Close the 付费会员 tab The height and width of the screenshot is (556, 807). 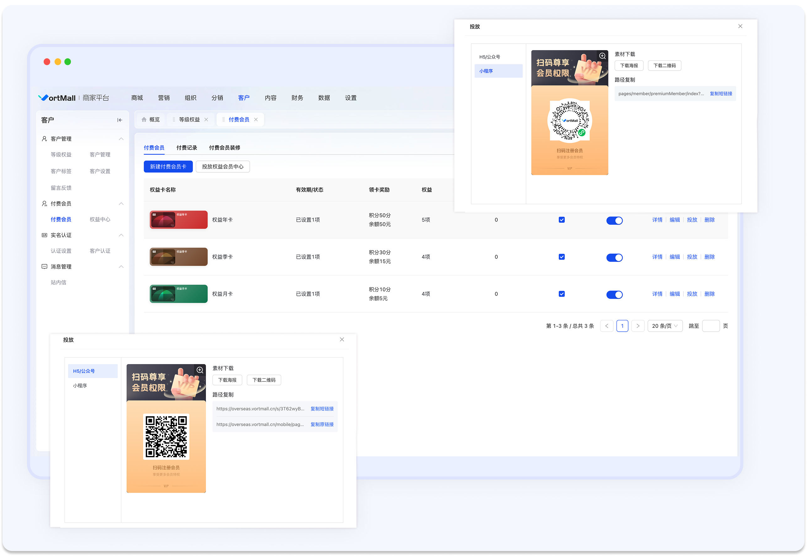[256, 119]
